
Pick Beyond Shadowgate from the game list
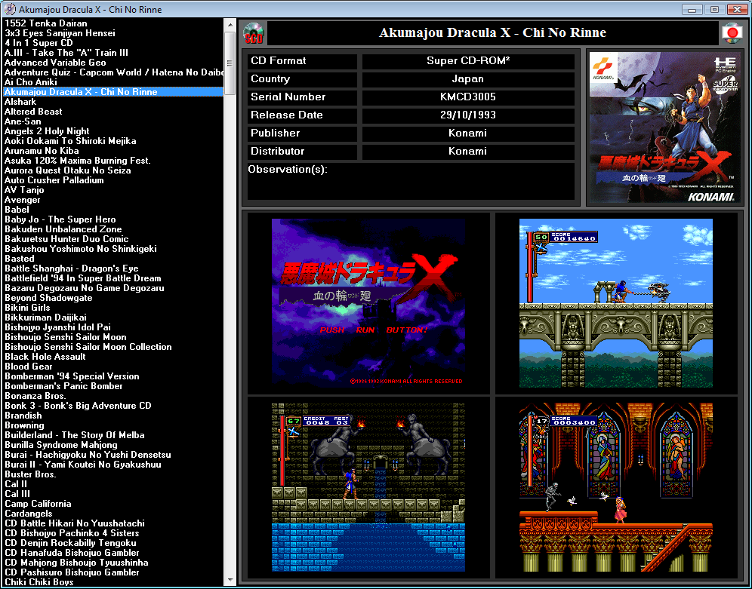pos(48,298)
